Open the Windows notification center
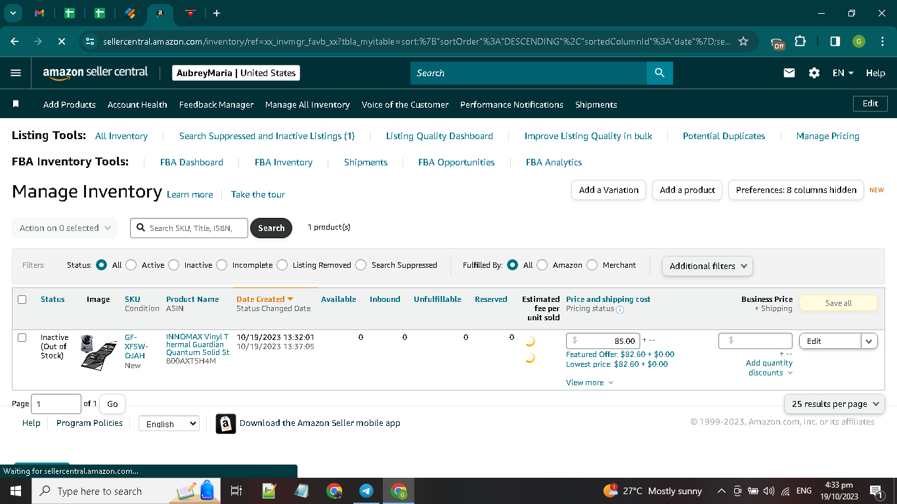The image size is (897, 504). (x=875, y=491)
